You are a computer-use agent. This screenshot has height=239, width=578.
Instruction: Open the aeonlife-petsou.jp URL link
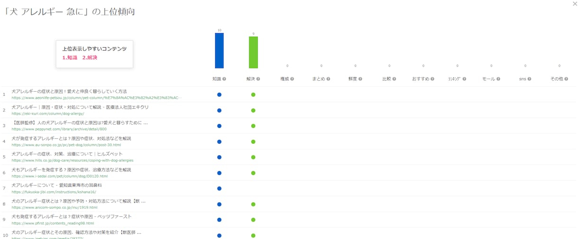[x=97, y=98]
